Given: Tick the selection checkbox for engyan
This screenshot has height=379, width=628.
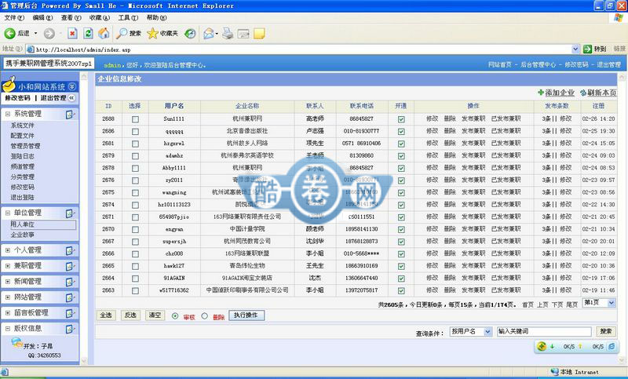Looking at the screenshot, I should [x=135, y=230].
